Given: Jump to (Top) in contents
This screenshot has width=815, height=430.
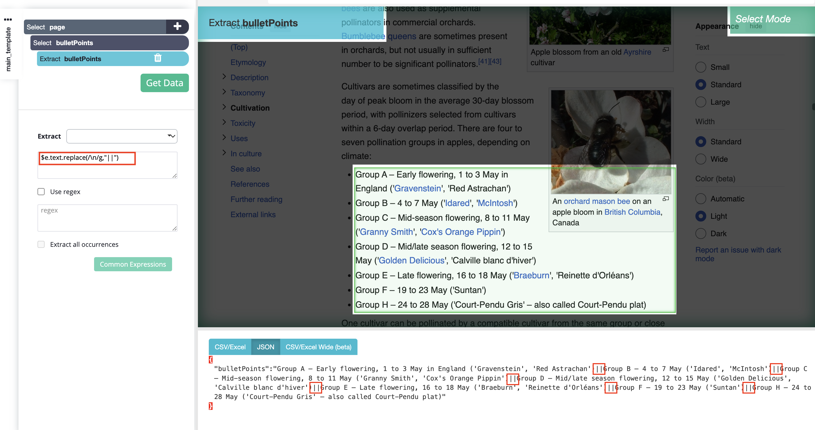Looking at the screenshot, I should (239, 47).
